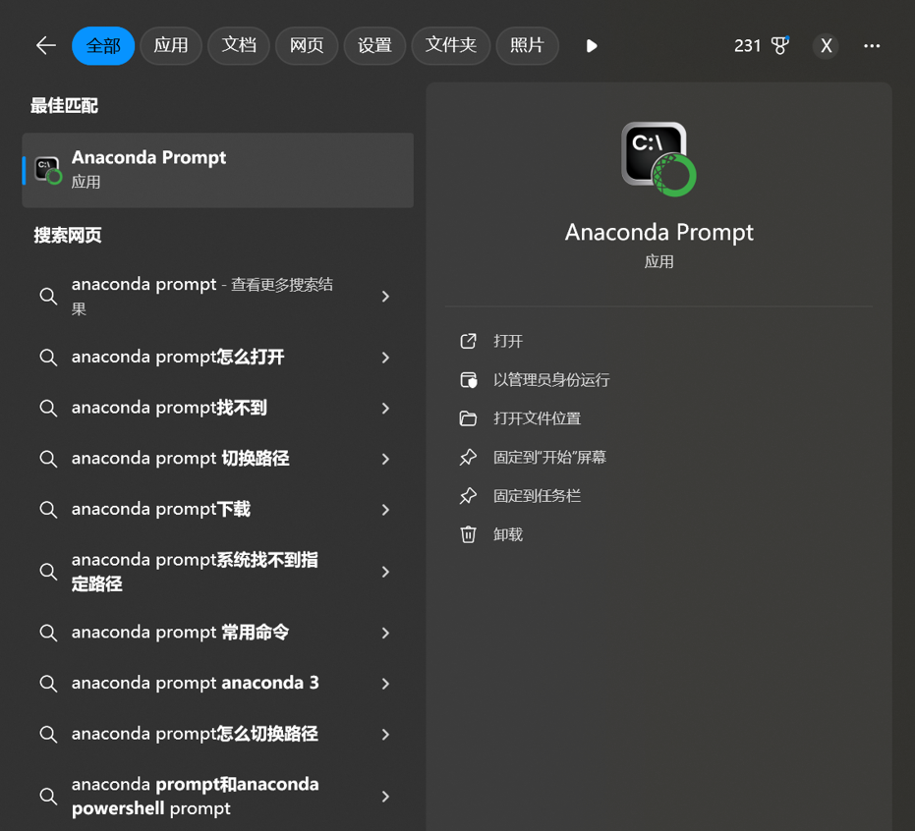The width and height of the screenshot is (915, 831).
Task: Expand chevron for 'anaconda prompt怎么打开'
Action: click(385, 358)
